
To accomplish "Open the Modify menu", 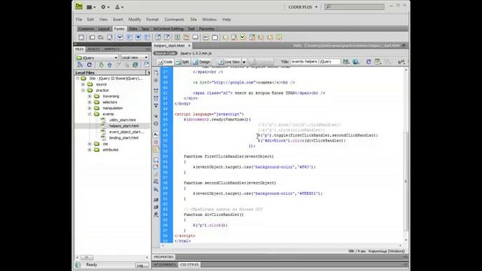I will pyautogui.click(x=134, y=20).
